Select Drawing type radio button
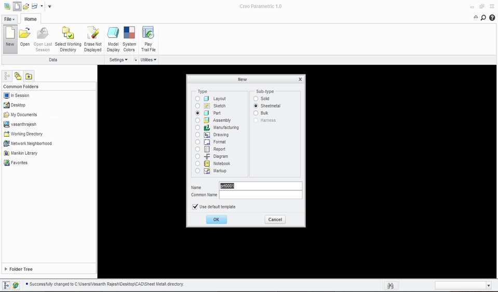The image size is (498, 292). (x=197, y=135)
